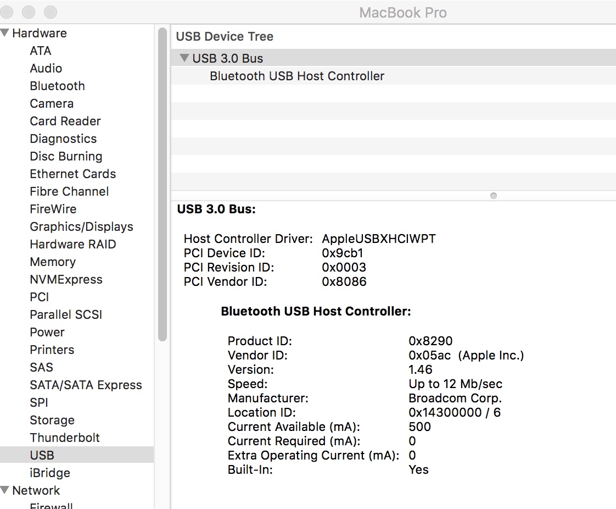Select Card Reader in the sidebar
Viewport: 616px width, 509px height.
[65, 121]
